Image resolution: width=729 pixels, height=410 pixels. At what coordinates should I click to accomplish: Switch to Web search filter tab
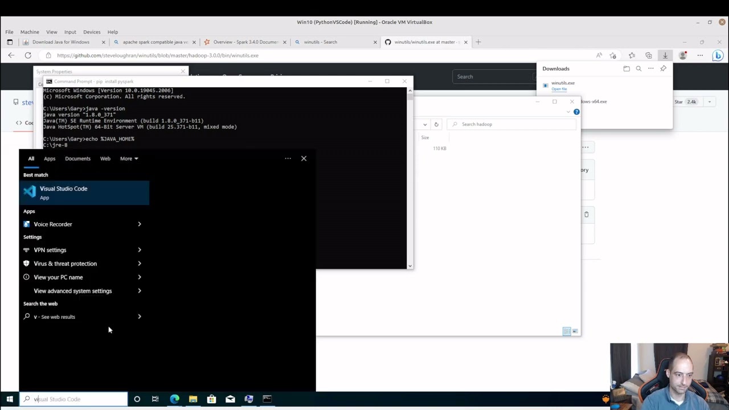pos(105,158)
